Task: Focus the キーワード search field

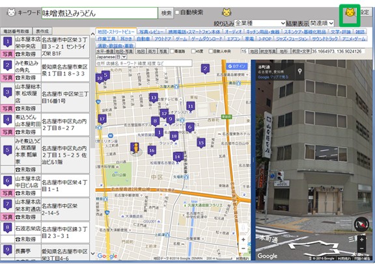Action: point(100,13)
